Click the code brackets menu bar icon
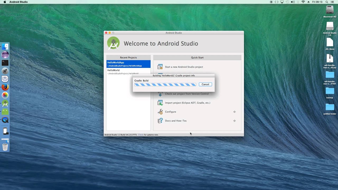Screen dimensions: 338x190 (x=276, y=2)
